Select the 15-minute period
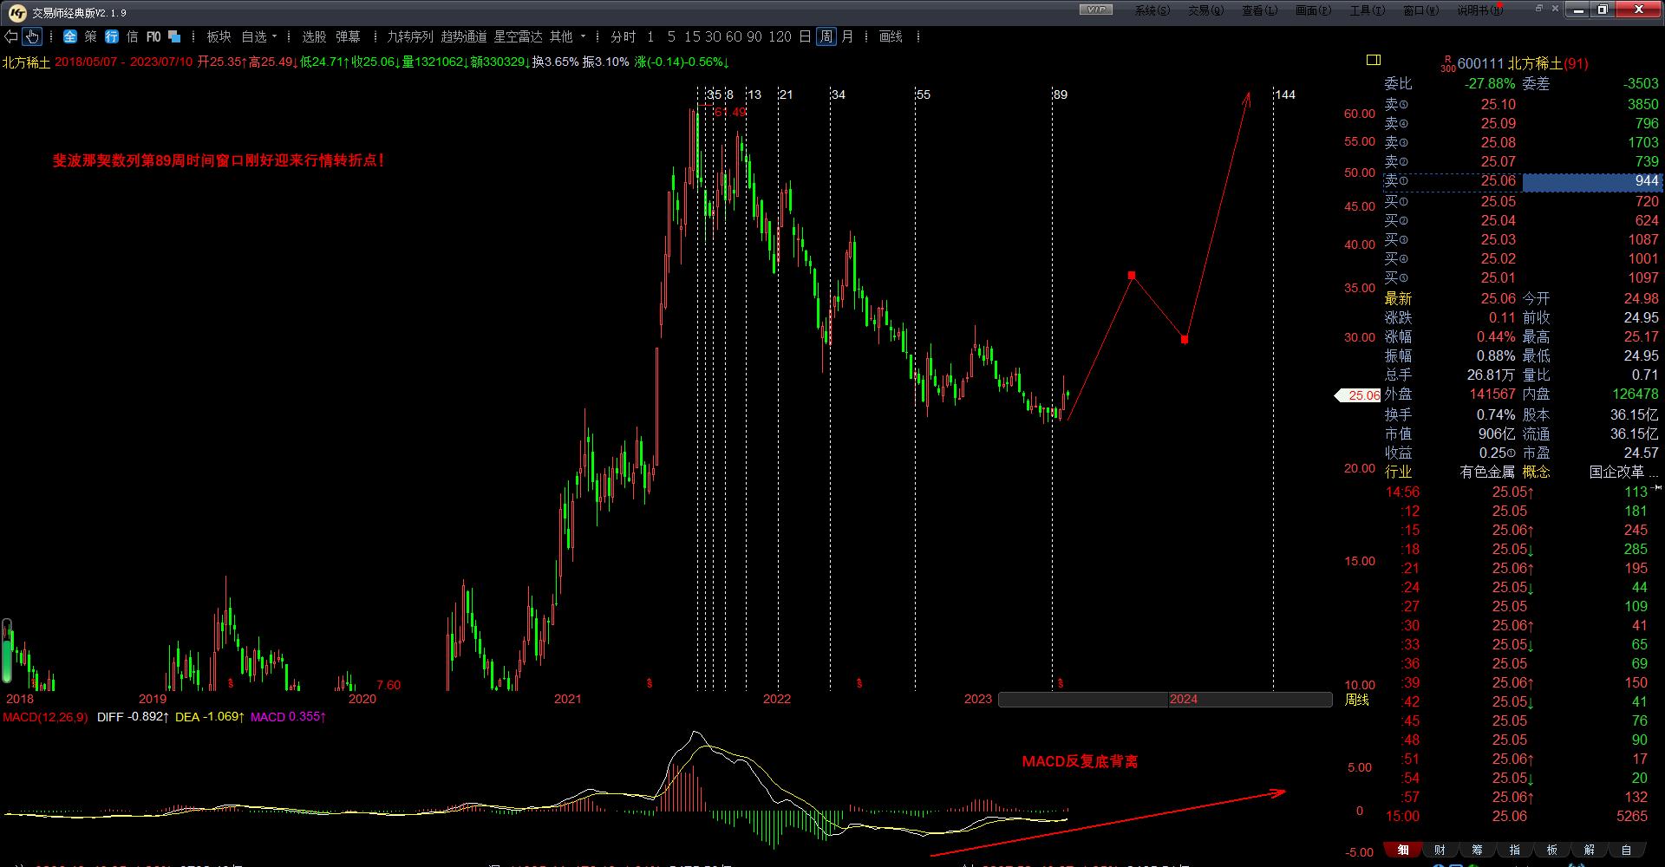Screen dimensions: 1665x867 [x=692, y=36]
